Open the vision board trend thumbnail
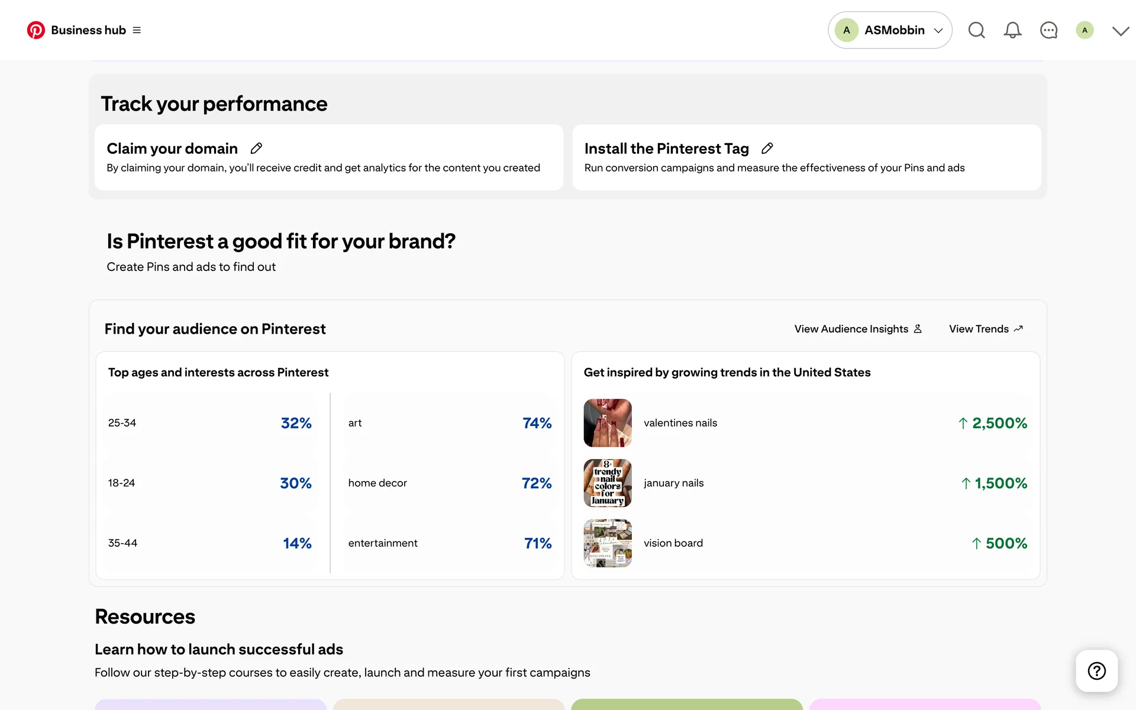 point(608,543)
